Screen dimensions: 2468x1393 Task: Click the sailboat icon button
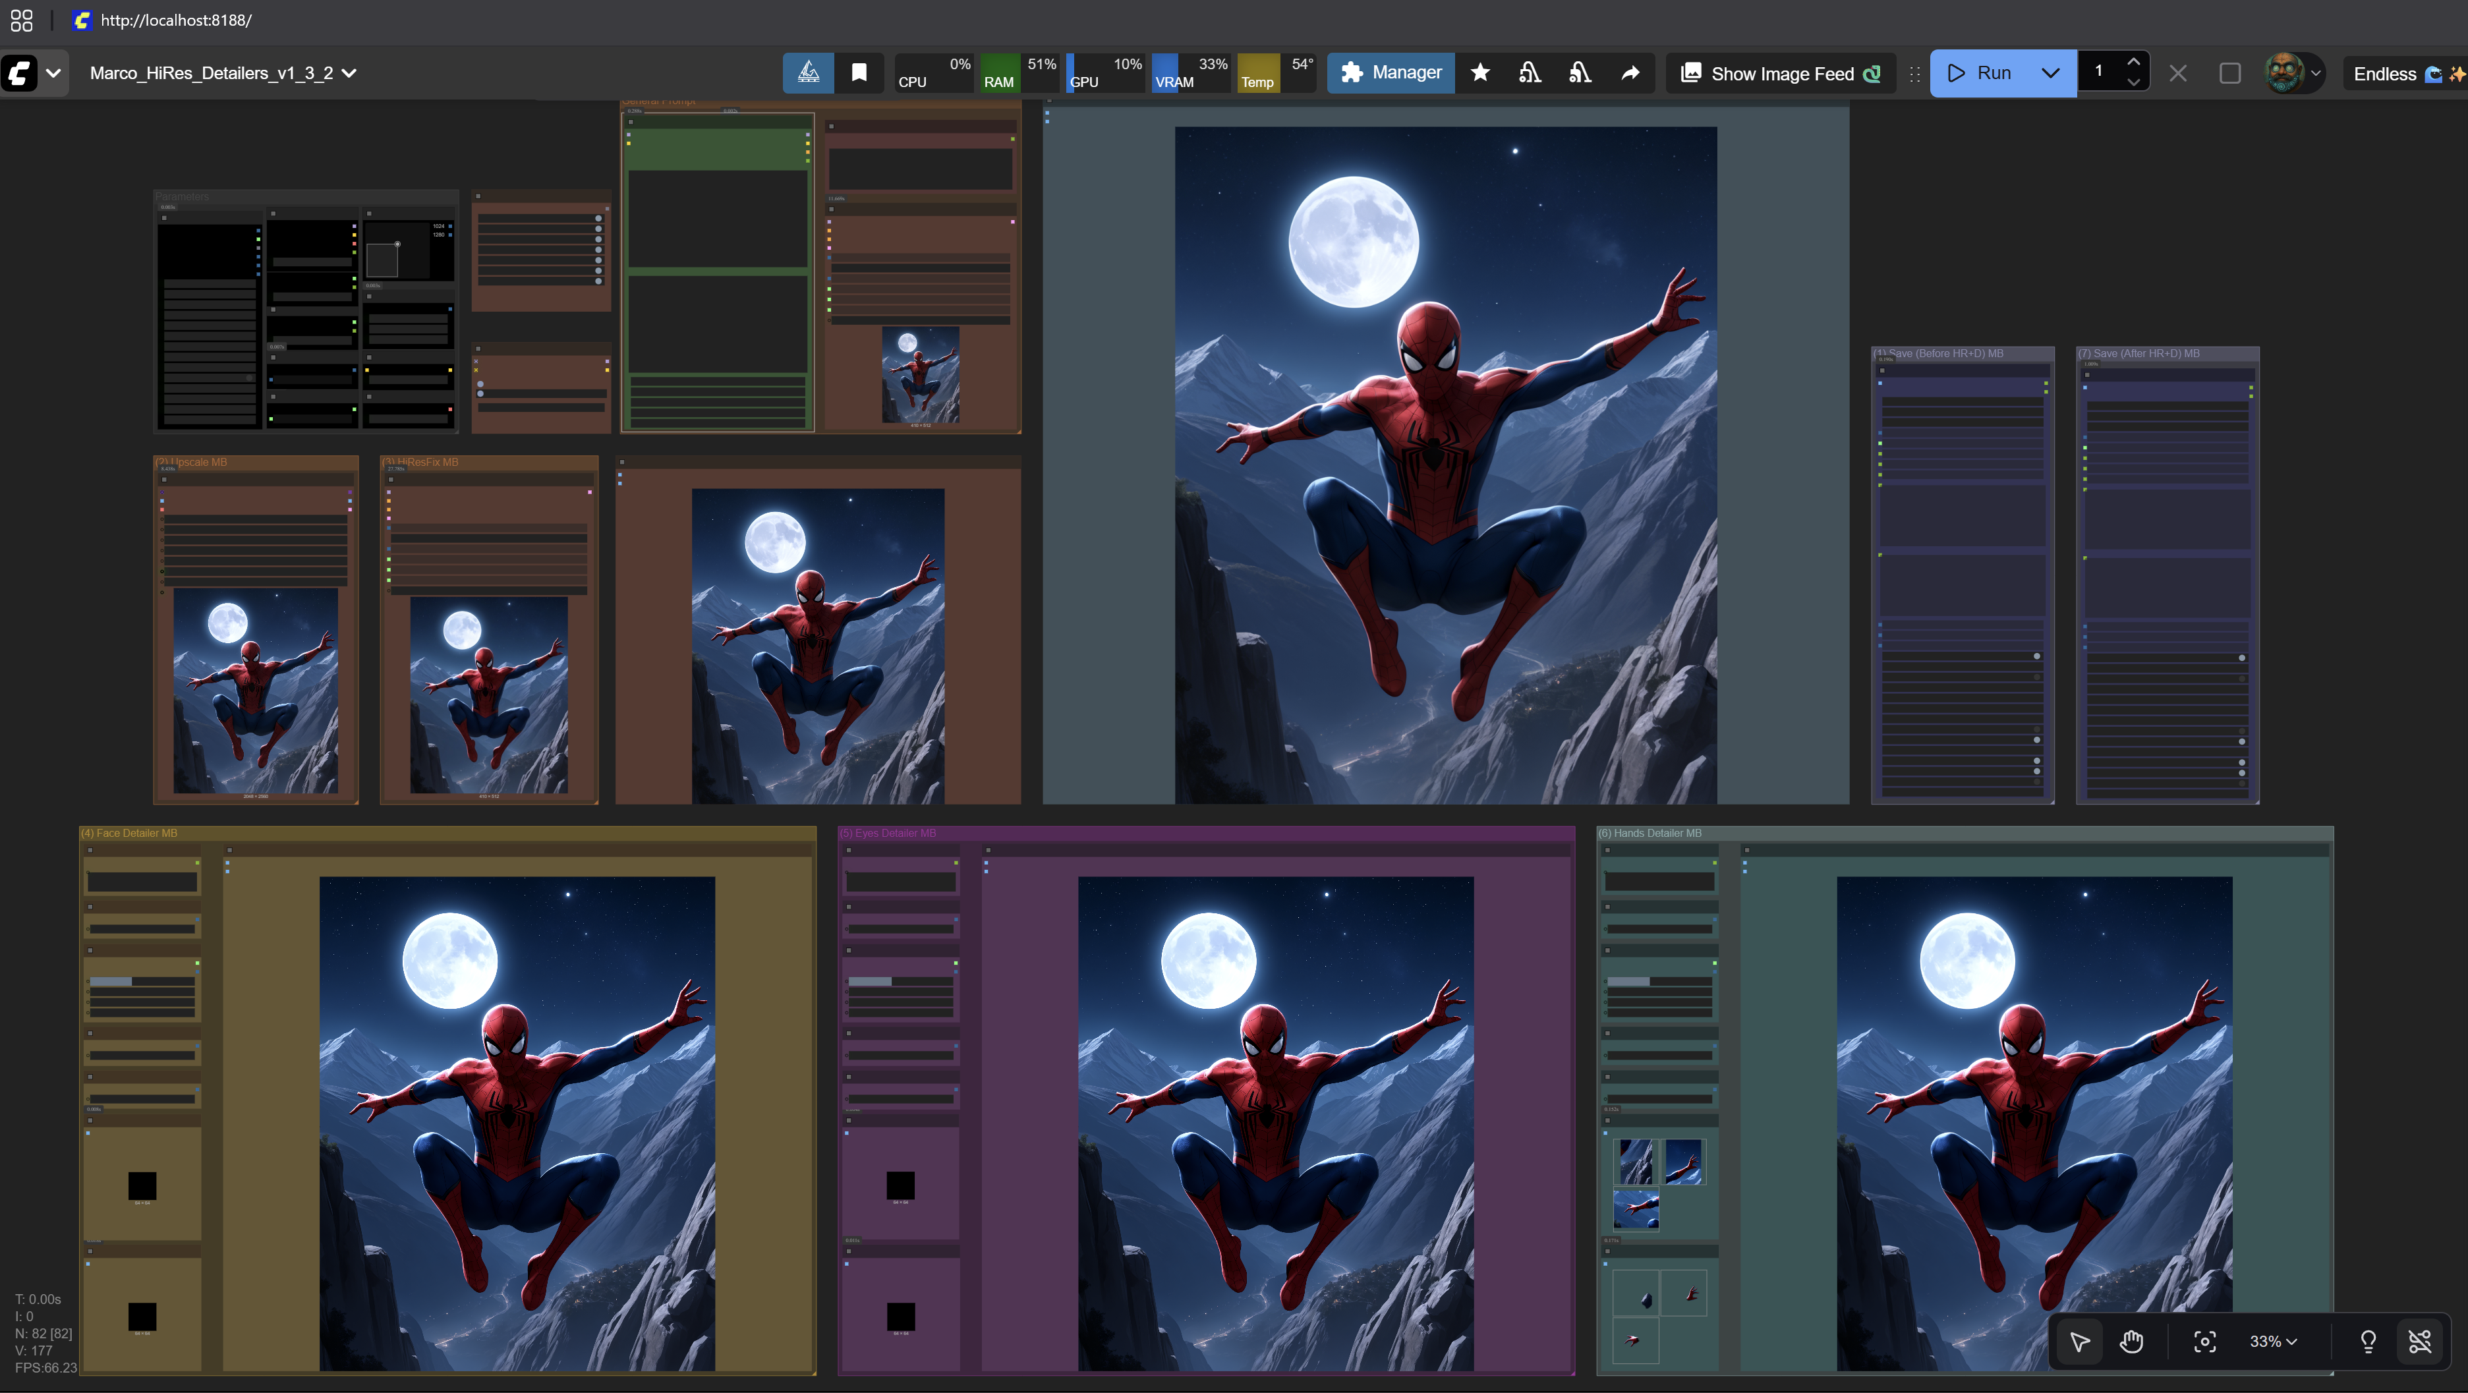(x=808, y=72)
